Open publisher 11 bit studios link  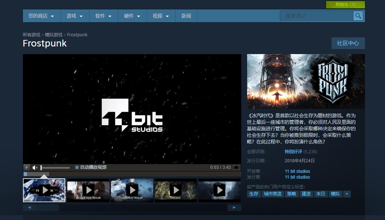pos(297,177)
